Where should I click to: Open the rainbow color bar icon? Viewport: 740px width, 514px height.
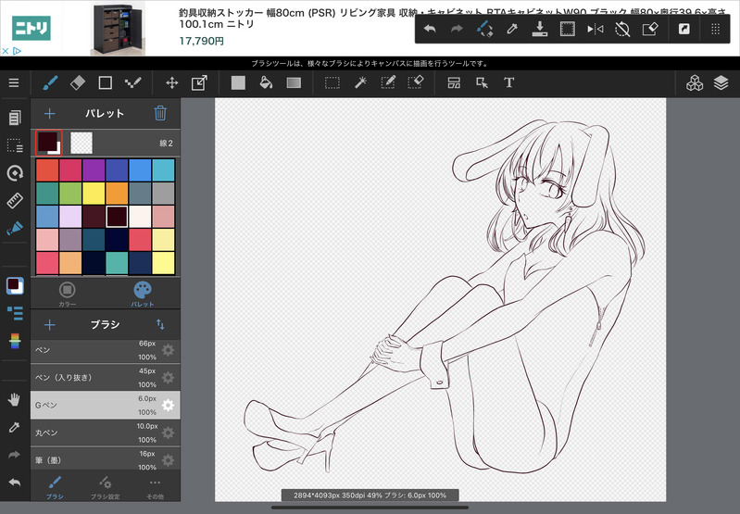15,341
